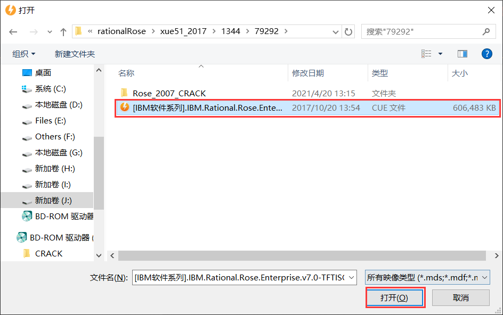Go up one folder level
This screenshot has height=315, width=503.
pyautogui.click(x=62, y=31)
